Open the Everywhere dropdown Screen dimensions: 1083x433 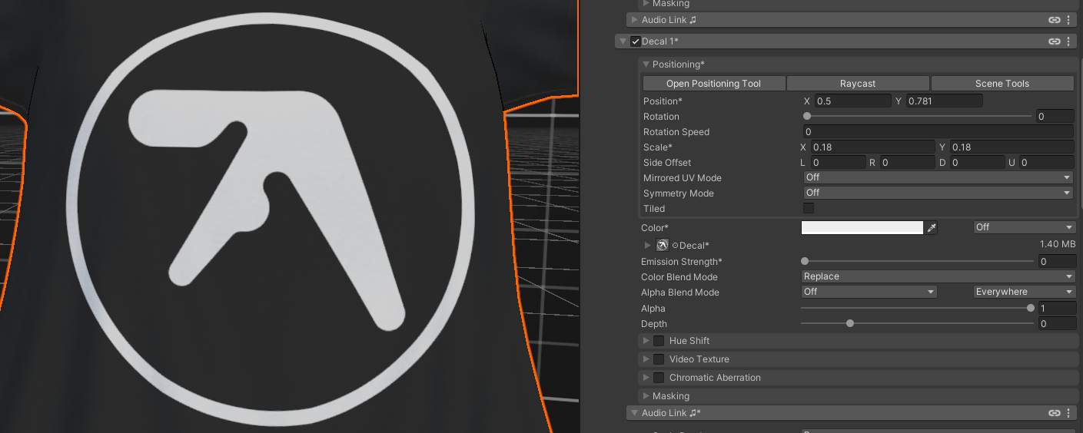coord(1024,292)
